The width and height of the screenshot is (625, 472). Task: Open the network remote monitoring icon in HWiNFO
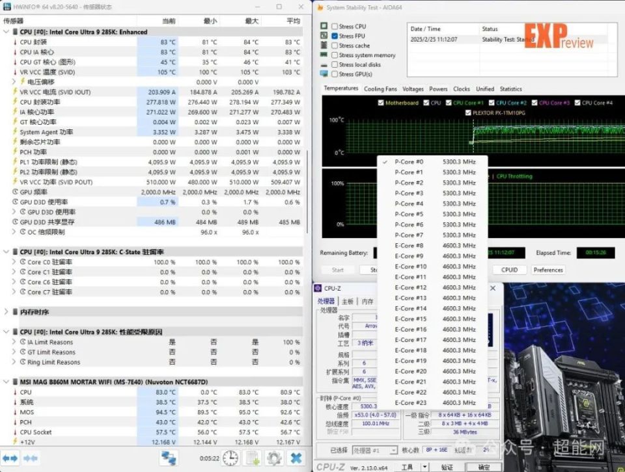coord(169,458)
